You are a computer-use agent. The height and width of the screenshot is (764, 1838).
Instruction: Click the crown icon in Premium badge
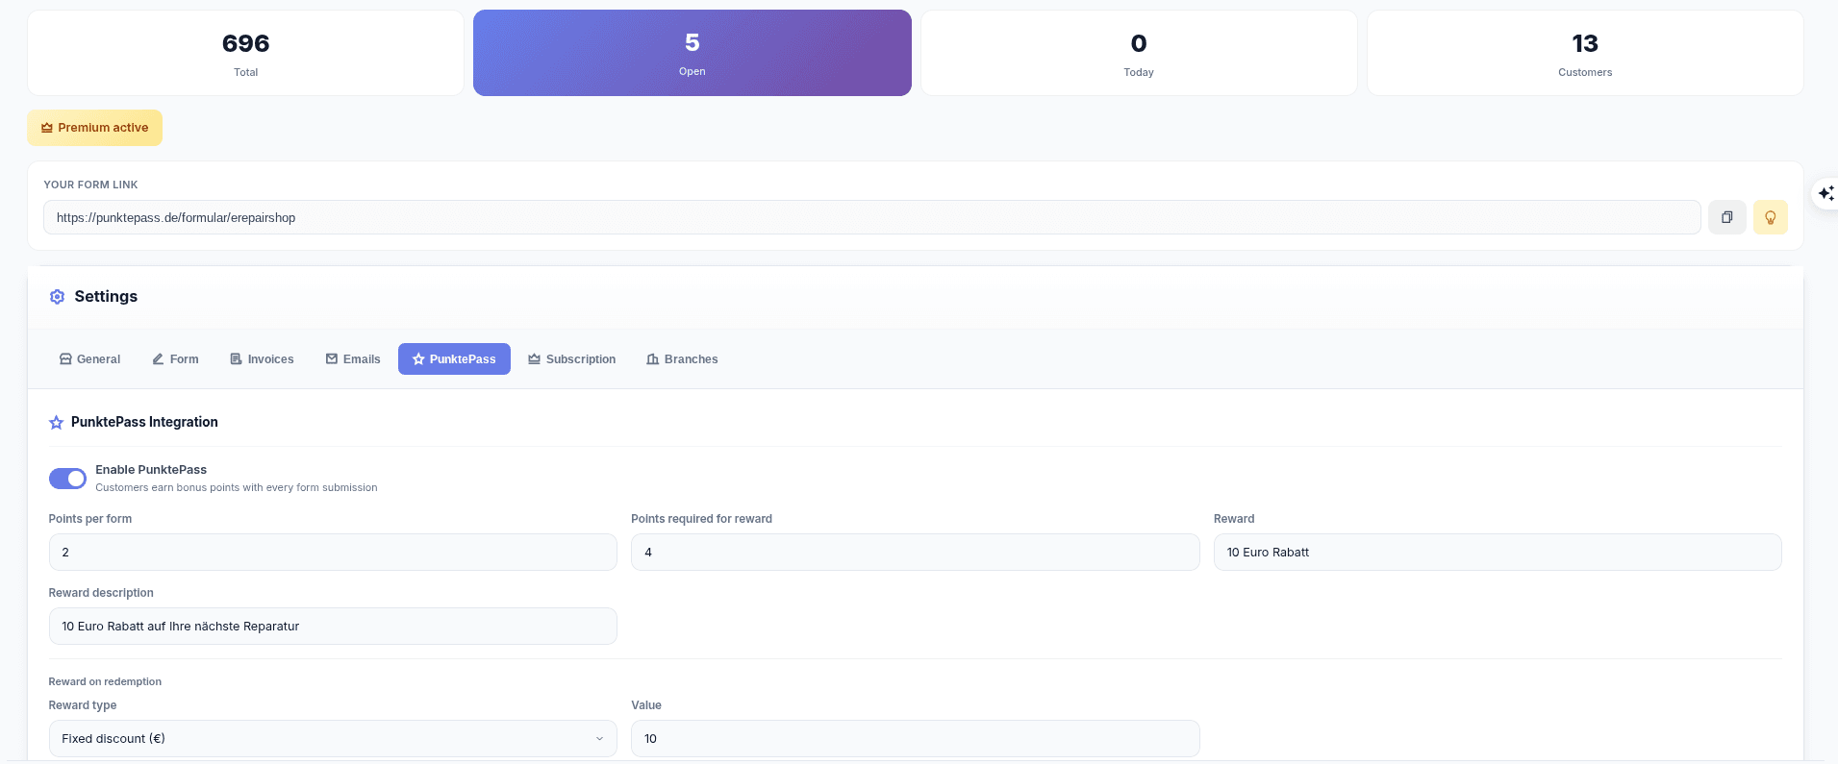coord(46,128)
